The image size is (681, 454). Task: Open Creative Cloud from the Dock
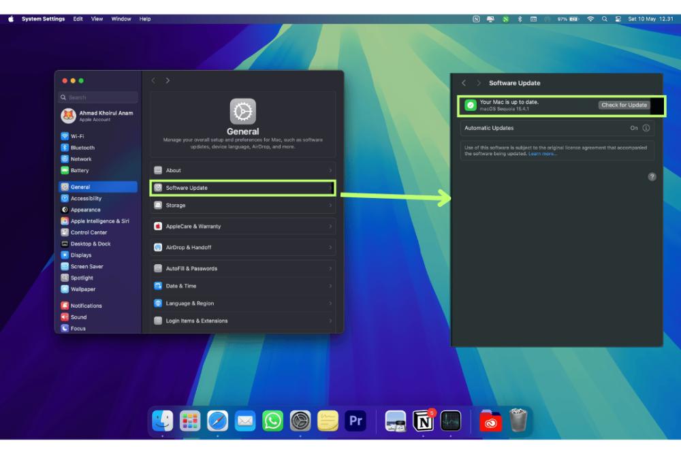(x=491, y=421)
